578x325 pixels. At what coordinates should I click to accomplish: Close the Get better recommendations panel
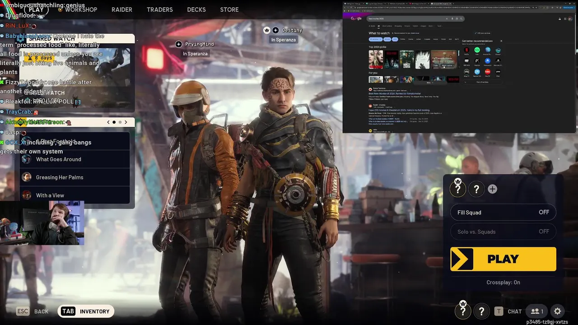point(501,41)
